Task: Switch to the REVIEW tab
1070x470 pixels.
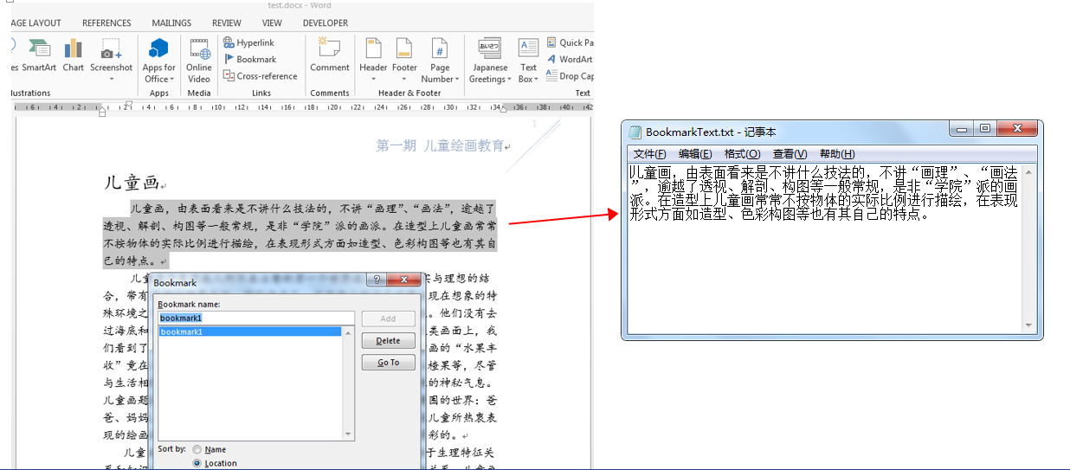Action: 227,23
